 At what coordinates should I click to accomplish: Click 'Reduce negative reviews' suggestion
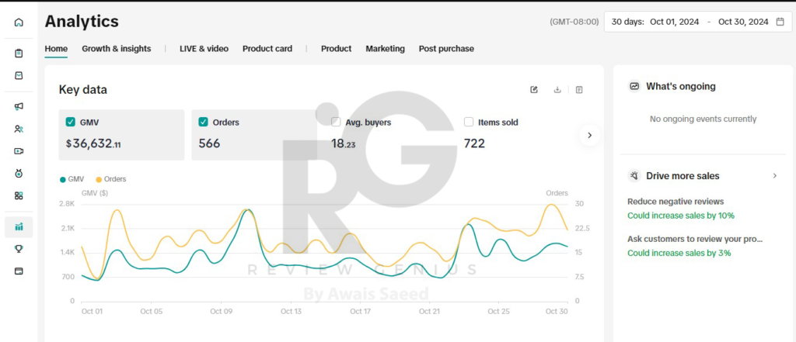pyautogui.click(x=676, y=202)
